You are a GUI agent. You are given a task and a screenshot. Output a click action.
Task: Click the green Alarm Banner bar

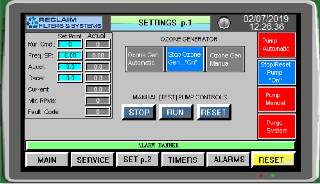pyautogui.click(x=160, y=146)
